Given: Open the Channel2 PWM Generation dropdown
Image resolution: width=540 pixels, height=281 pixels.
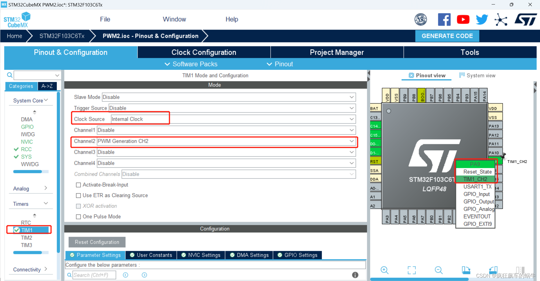Looking at the screenshot, I should coord(226,141).
